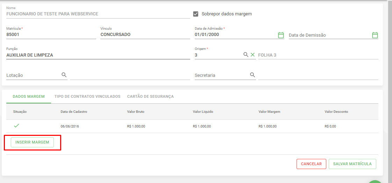Click the Salvar Matrícula button
This screenshot has width=392, height=183.
pyautogui.click(x=352, y=164)
